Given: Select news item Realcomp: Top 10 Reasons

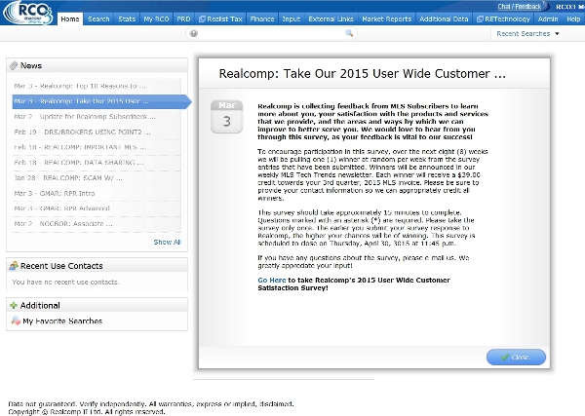Looking at the screenshot, I should 97,86.
